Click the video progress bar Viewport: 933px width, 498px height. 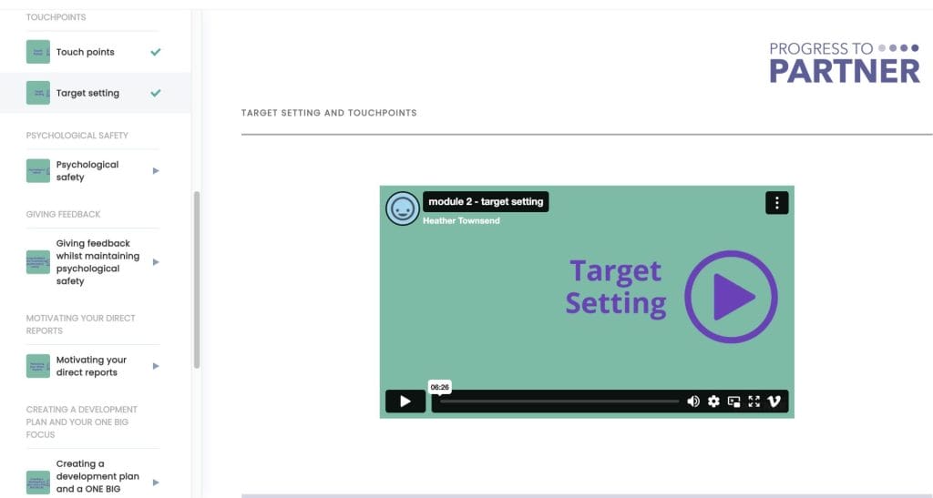(559, 401)
